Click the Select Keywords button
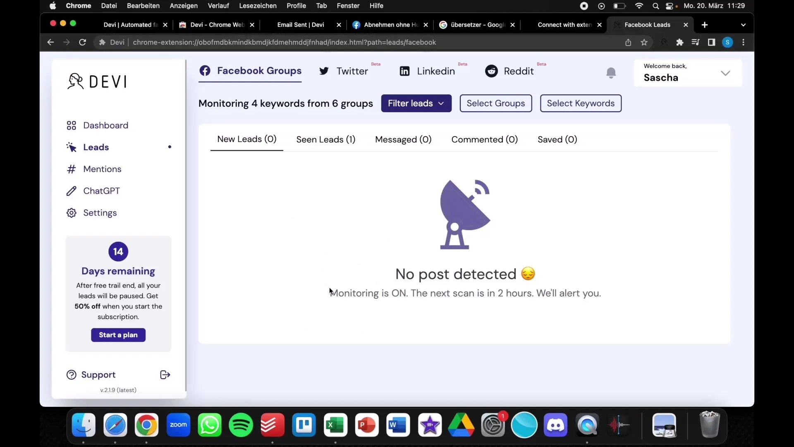The width and height of the screenshot is (794, 447). 581,103
